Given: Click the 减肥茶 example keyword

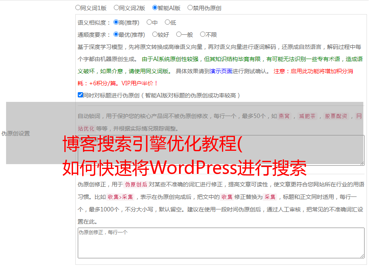Looking at the screenshot, I should click(x=307, y=116).
